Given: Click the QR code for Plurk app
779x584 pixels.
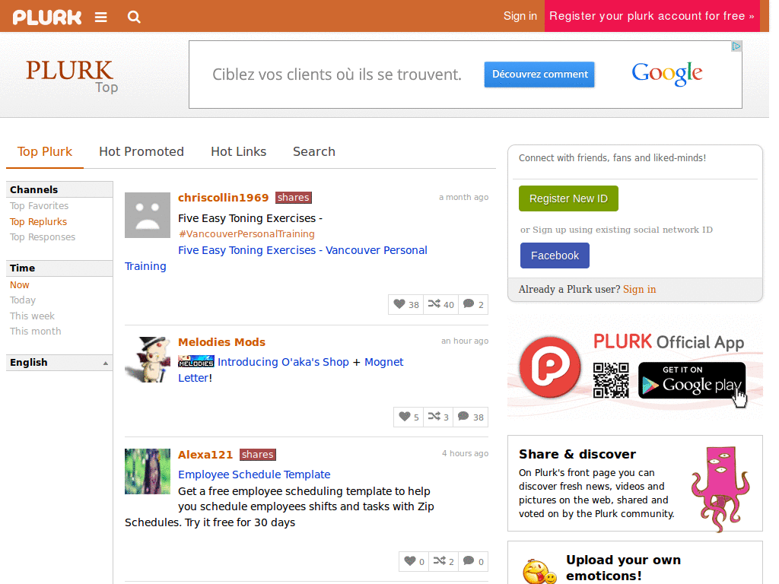Looking at the screenshot, I should (611, 380).
